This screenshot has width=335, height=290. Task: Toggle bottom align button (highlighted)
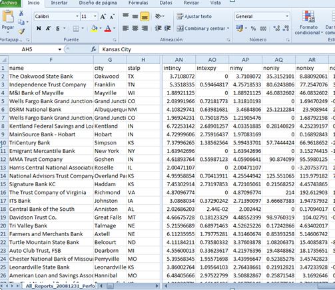click(145, 17)
